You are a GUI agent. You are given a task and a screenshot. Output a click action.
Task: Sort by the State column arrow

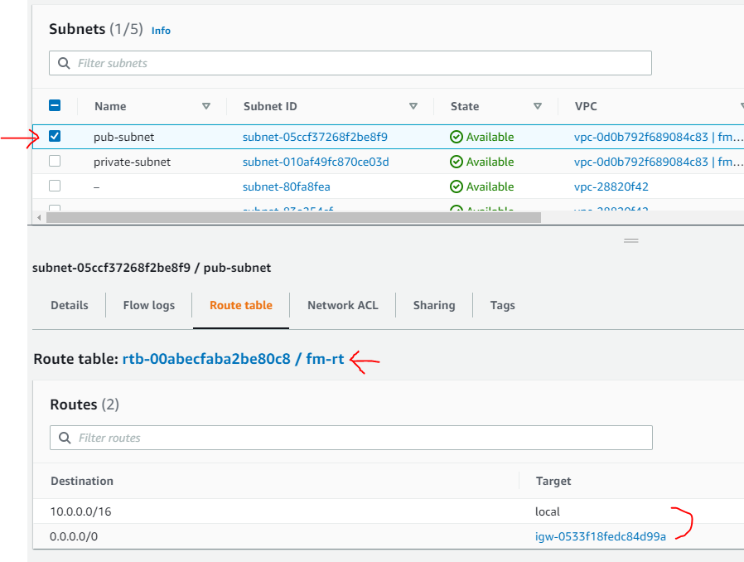[x=538, y=106]
